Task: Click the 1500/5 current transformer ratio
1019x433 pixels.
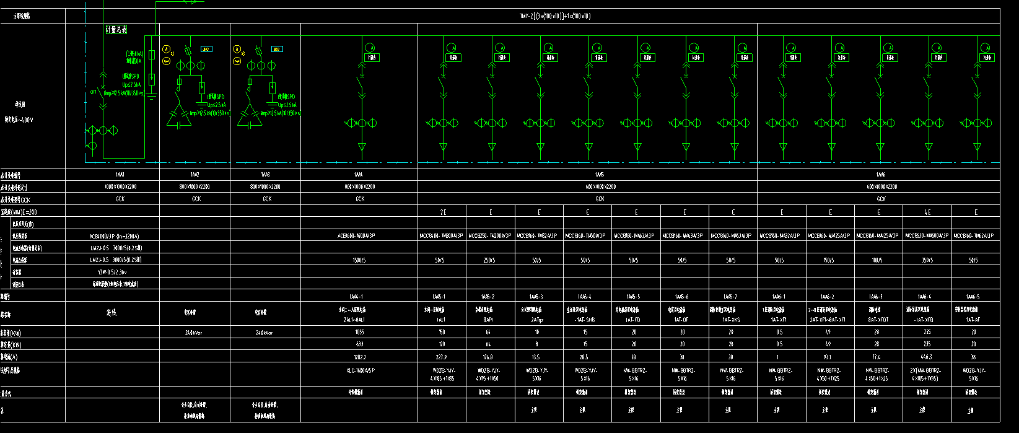Action: [359, 260]
